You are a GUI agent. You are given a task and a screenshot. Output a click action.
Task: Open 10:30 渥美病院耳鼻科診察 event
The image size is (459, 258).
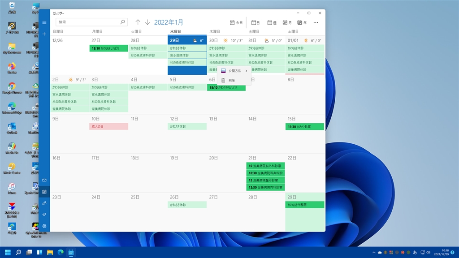tap(265, 173)
